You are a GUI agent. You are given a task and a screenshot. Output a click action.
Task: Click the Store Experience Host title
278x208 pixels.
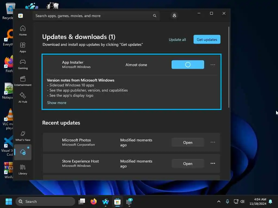click(x=80, y=161)
